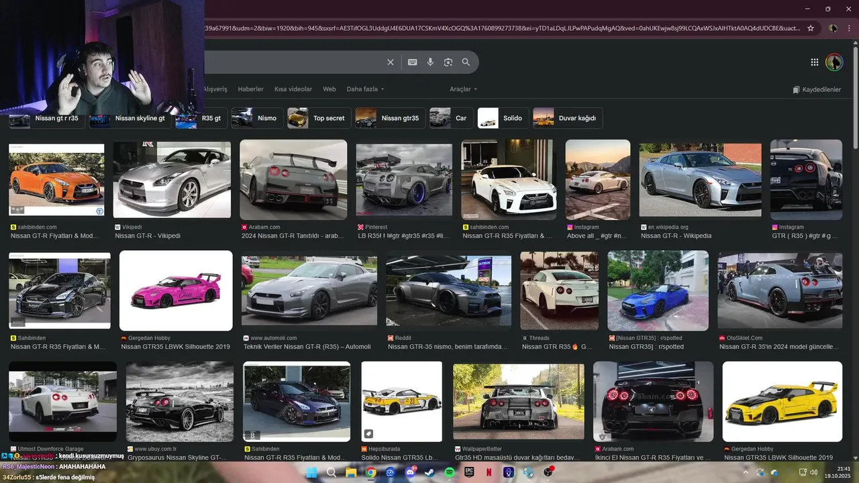The height and width of the screenshot is (483, 859).
Task: Open Netflix from the taskbar
Action: 489,472
